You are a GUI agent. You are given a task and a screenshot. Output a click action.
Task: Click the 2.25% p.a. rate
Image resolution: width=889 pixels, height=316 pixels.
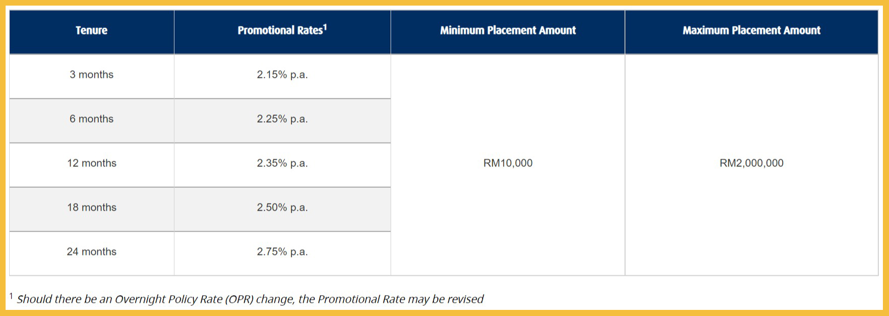click(282, 119)
